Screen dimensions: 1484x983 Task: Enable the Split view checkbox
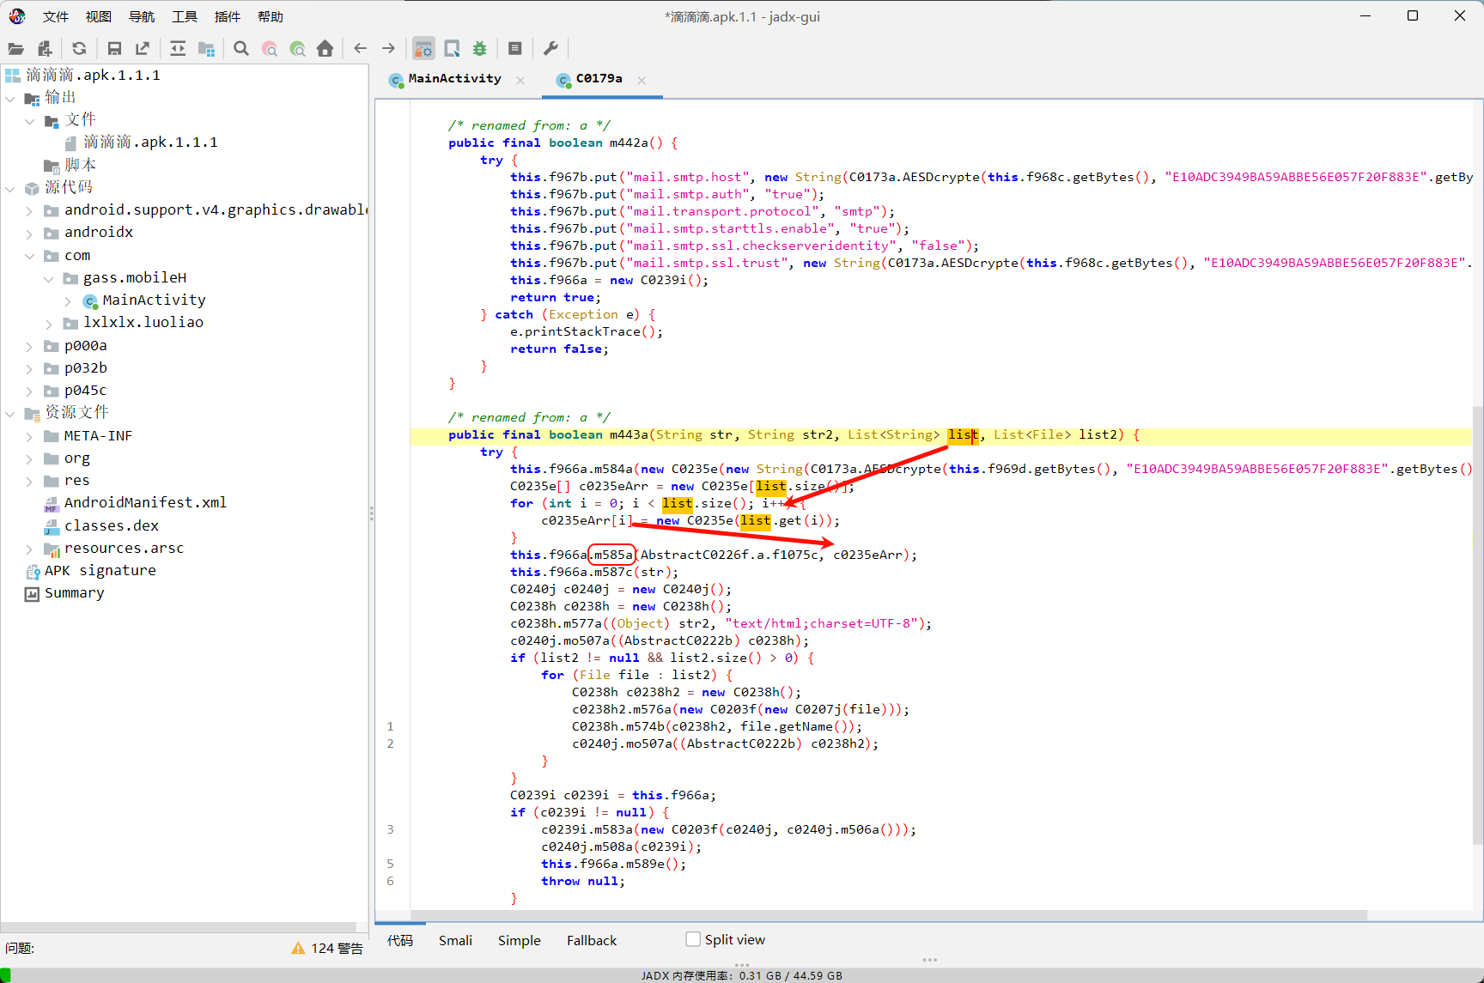click(x=693, y=939)
